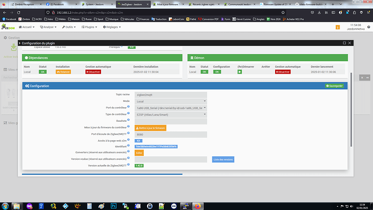The image size is (373, 210).
Task: Open the Plugins menu
Action: pyautogui.click(x=89, y=27)
